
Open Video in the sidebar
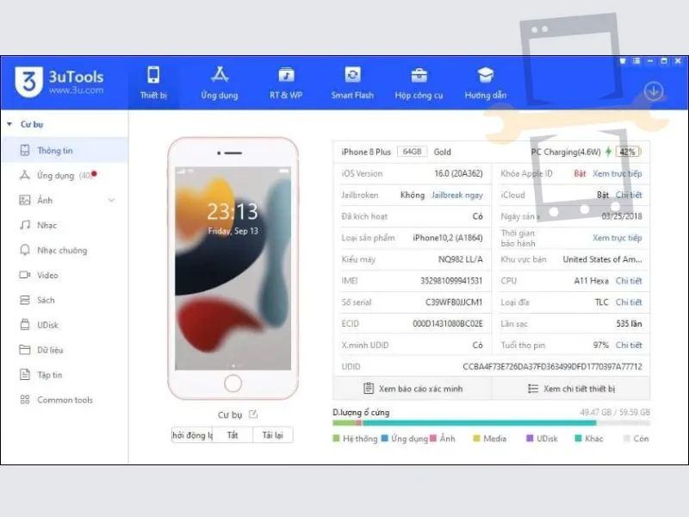[x=65, y=275]
